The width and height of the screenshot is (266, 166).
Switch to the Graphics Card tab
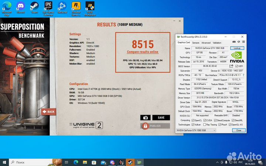(x=184, y=42)
